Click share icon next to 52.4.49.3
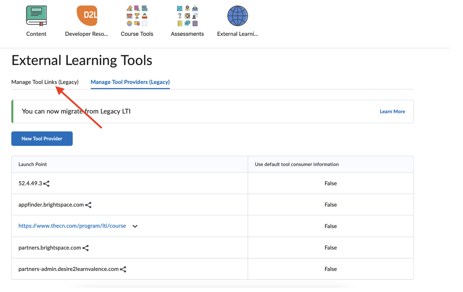463x292 pixels. pos(46,184)
